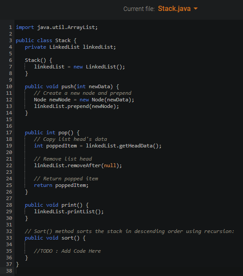The height and width of the screenshot is (276, 243).
Task: Click 'linkedList.prepend(newNode);' line
Action: click(x=76, y=106)
